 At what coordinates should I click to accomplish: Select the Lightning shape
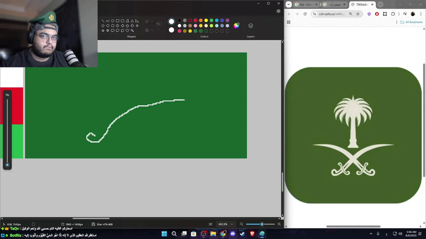(x=132, y=31)
